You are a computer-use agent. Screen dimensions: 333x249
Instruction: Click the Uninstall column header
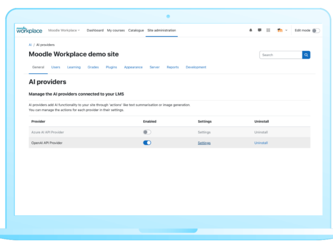[262, 121]
